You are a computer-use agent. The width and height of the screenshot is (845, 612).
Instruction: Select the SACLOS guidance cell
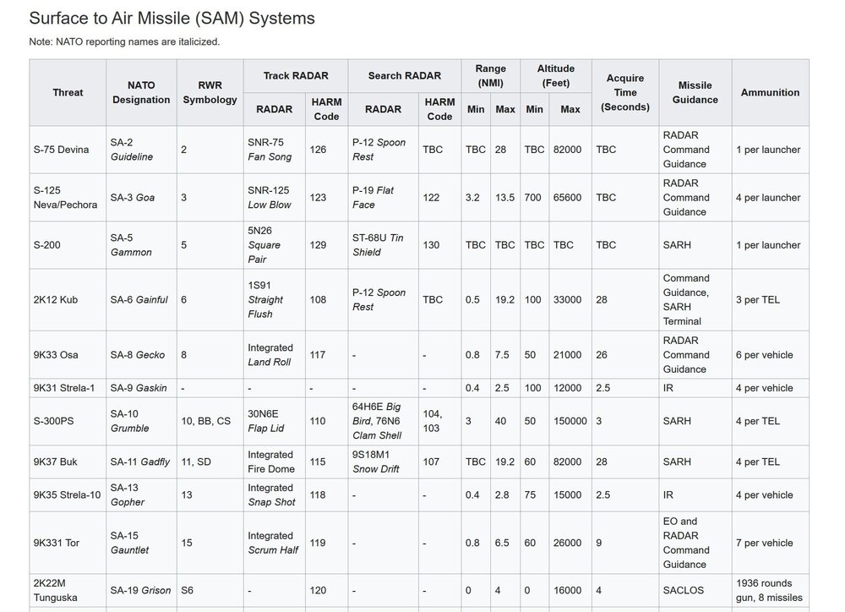[x=682, y=591]
